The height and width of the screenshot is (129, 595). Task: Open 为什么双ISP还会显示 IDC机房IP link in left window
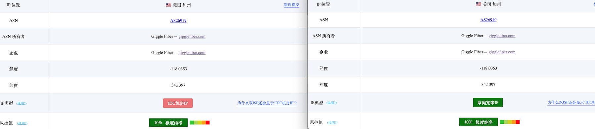267,103
